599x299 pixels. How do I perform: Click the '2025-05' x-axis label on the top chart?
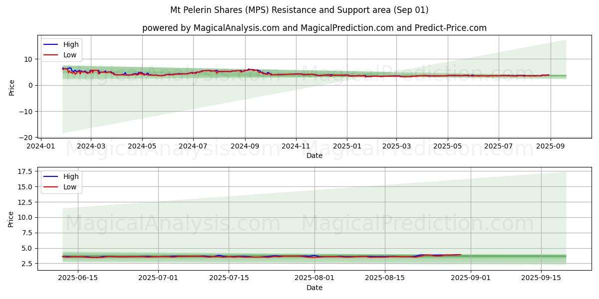pos(447,147)
